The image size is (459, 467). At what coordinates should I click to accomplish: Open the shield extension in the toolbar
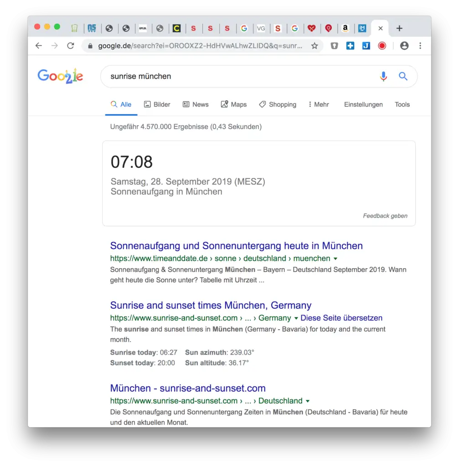point(334,46)
